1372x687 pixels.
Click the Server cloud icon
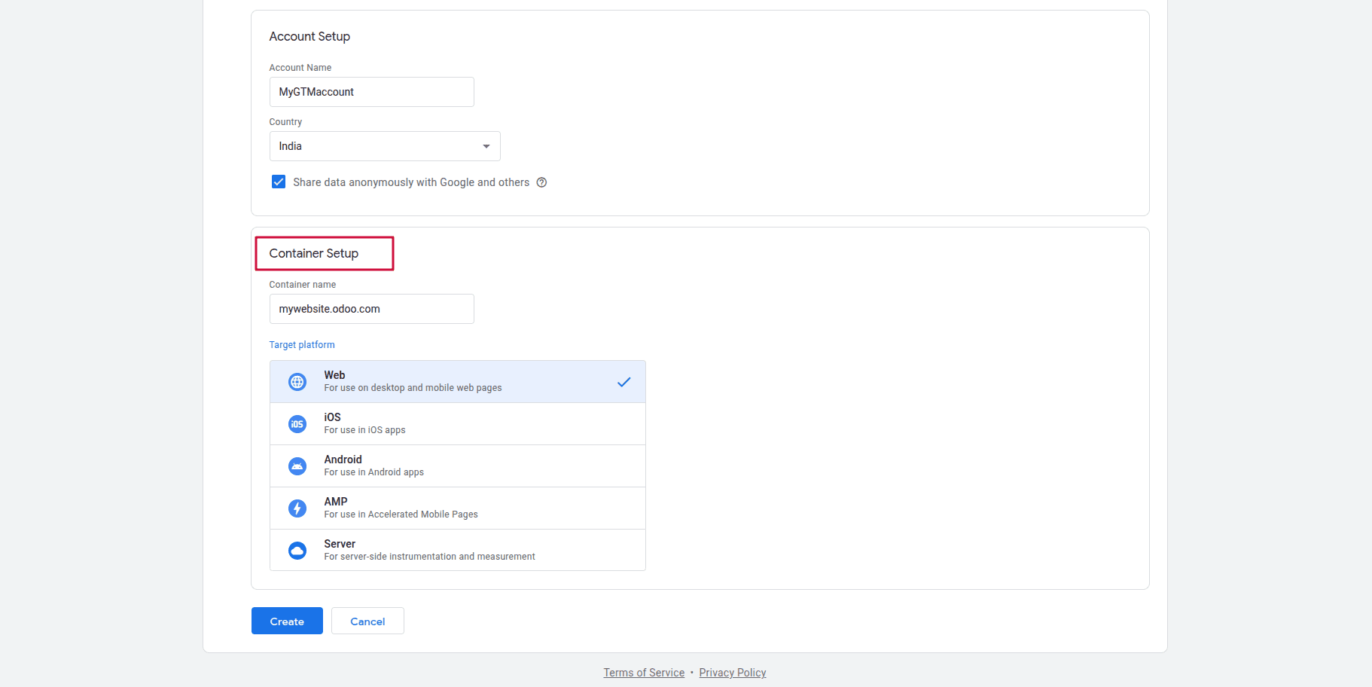[x=297, y=551]
